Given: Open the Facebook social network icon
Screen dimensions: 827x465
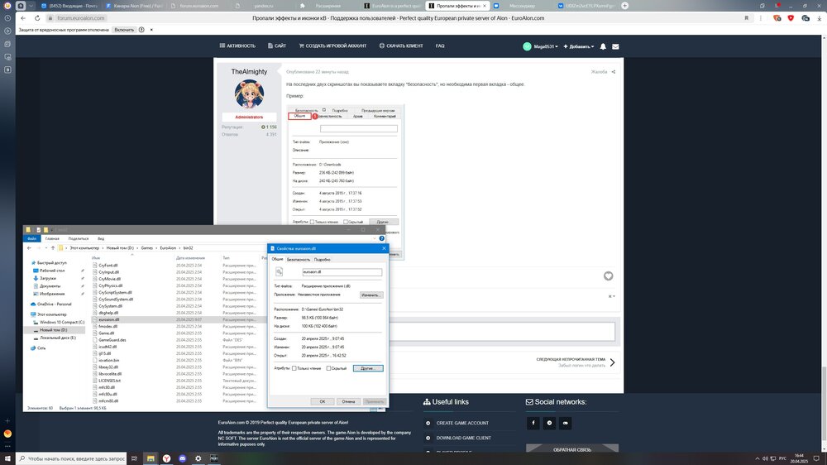Looking at the screenshot, I should tap(533, 423).
